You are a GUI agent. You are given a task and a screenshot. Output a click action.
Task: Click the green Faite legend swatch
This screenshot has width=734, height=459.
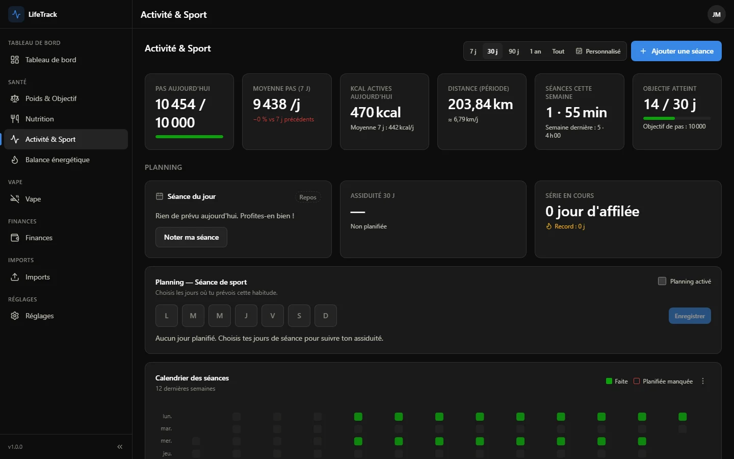pos(609,381)
